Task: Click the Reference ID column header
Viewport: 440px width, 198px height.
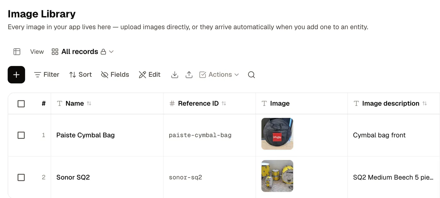Action: tap(210, 103)
